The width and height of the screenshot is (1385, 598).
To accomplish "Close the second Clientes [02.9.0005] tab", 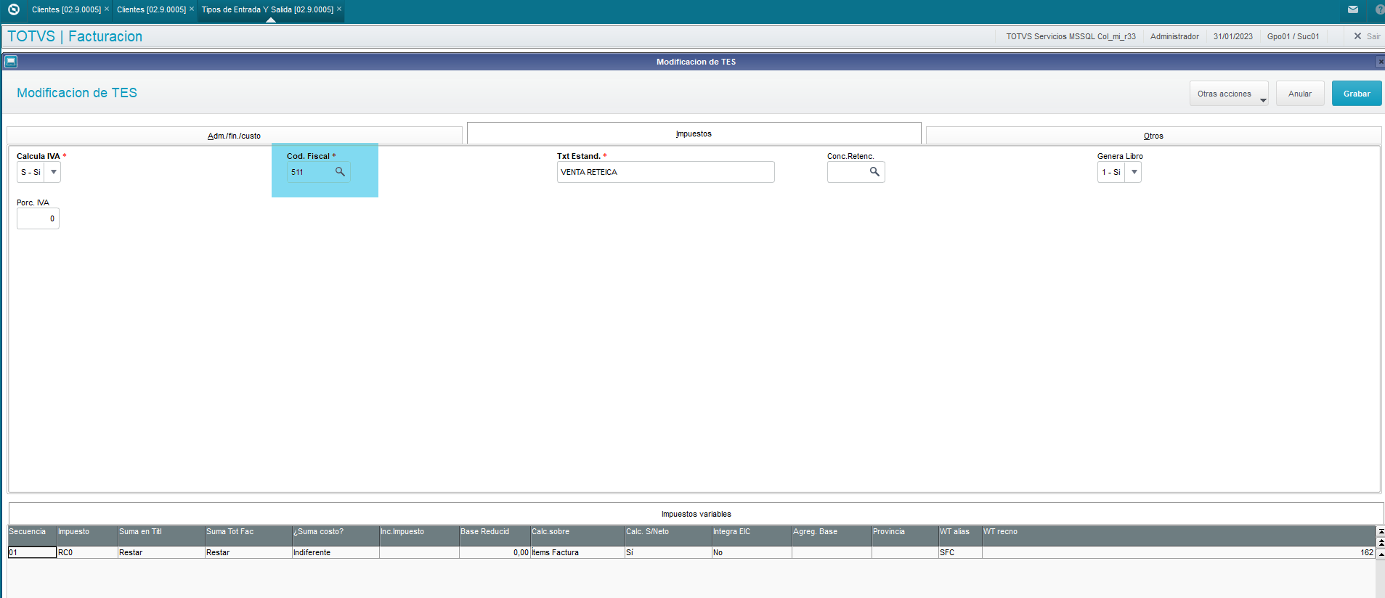I will click(x=192, y=9).
